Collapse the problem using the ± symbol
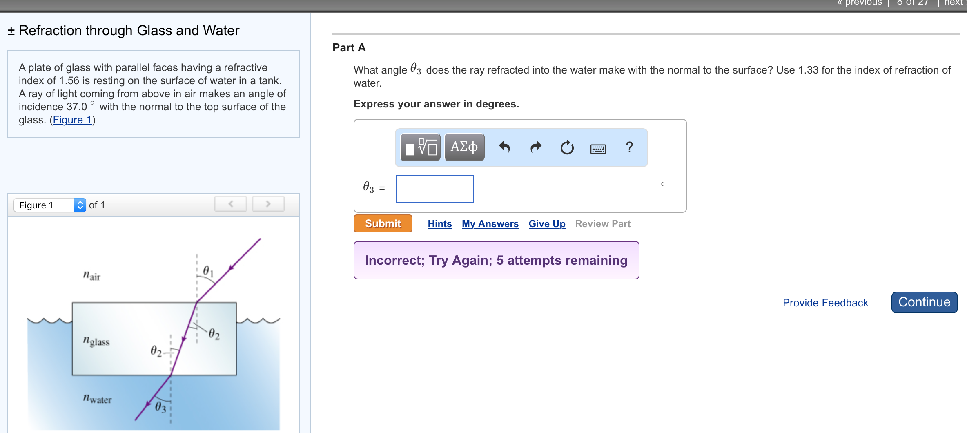The image size is (967, 433). [10, 30]
